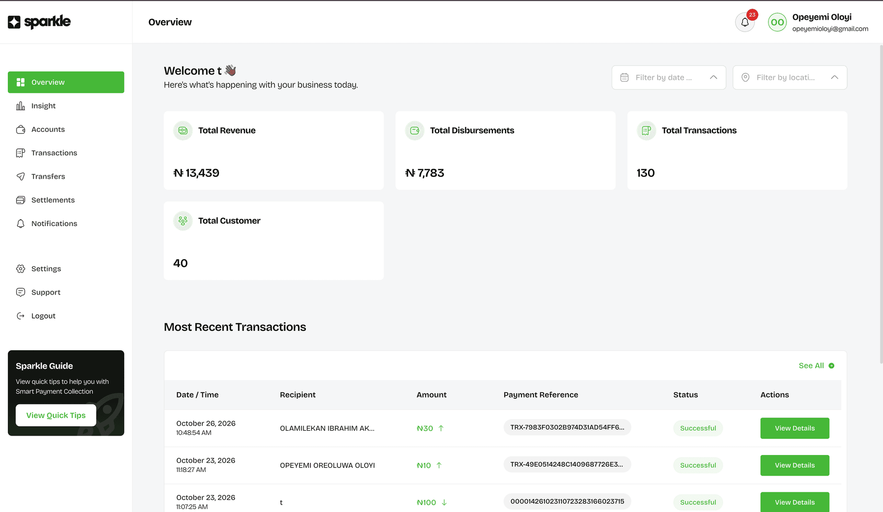883x512 pixels.
Task: Click the Settings gear icon
Action: [x=21, y=269]
